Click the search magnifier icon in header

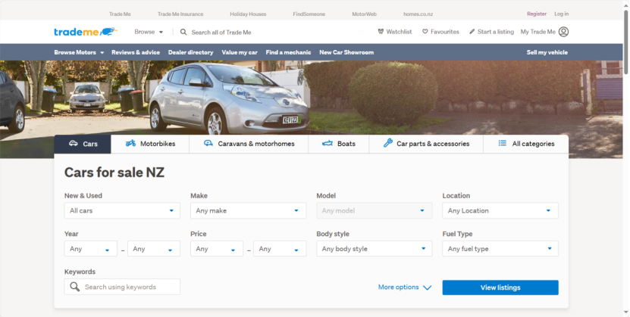(183, 33)
